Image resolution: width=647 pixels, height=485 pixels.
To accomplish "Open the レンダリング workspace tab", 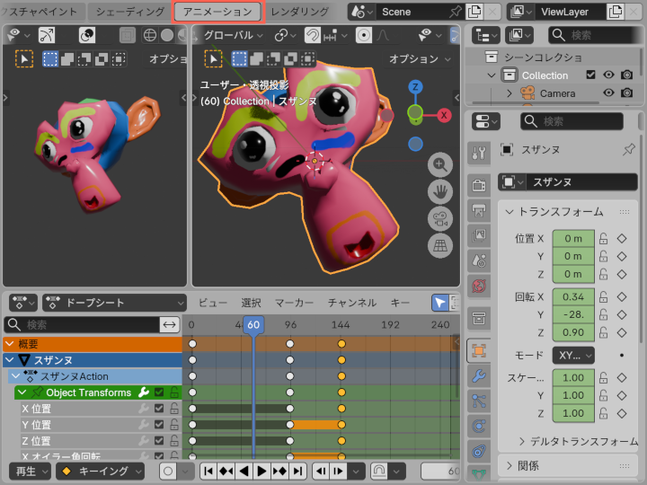I will click(x=300, y=12).
